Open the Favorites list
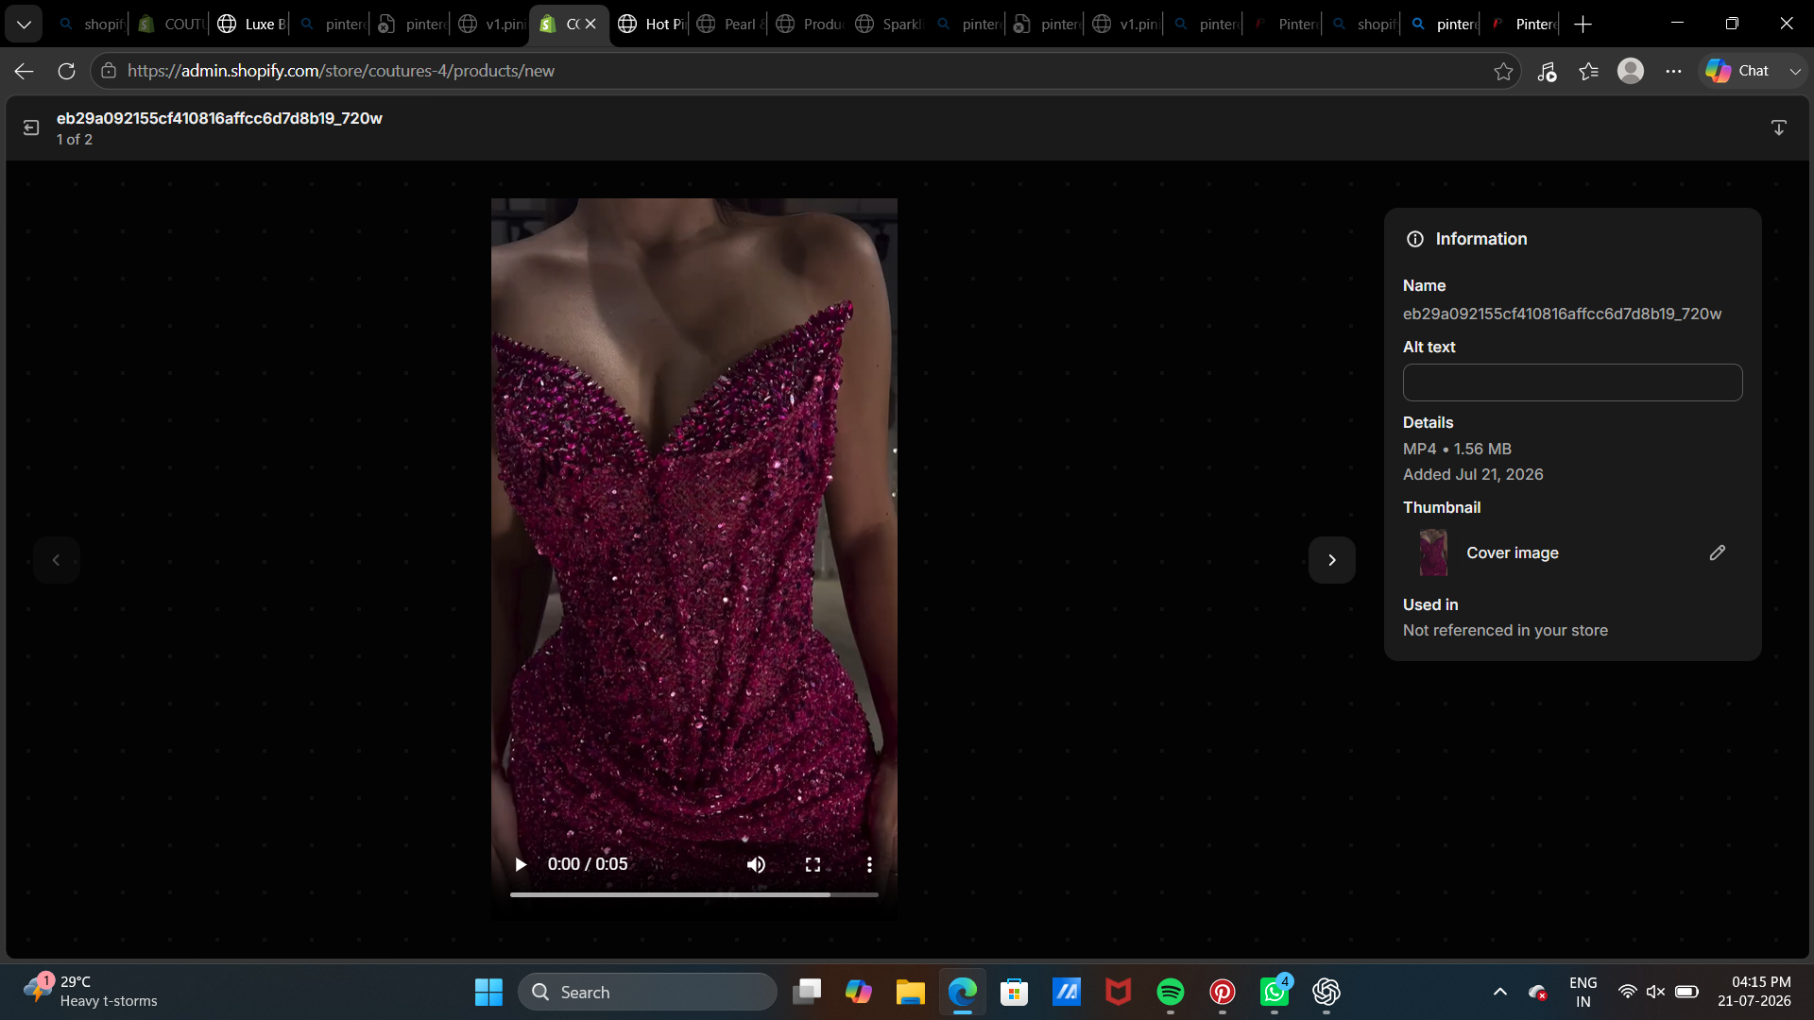 pos(1589,71)
